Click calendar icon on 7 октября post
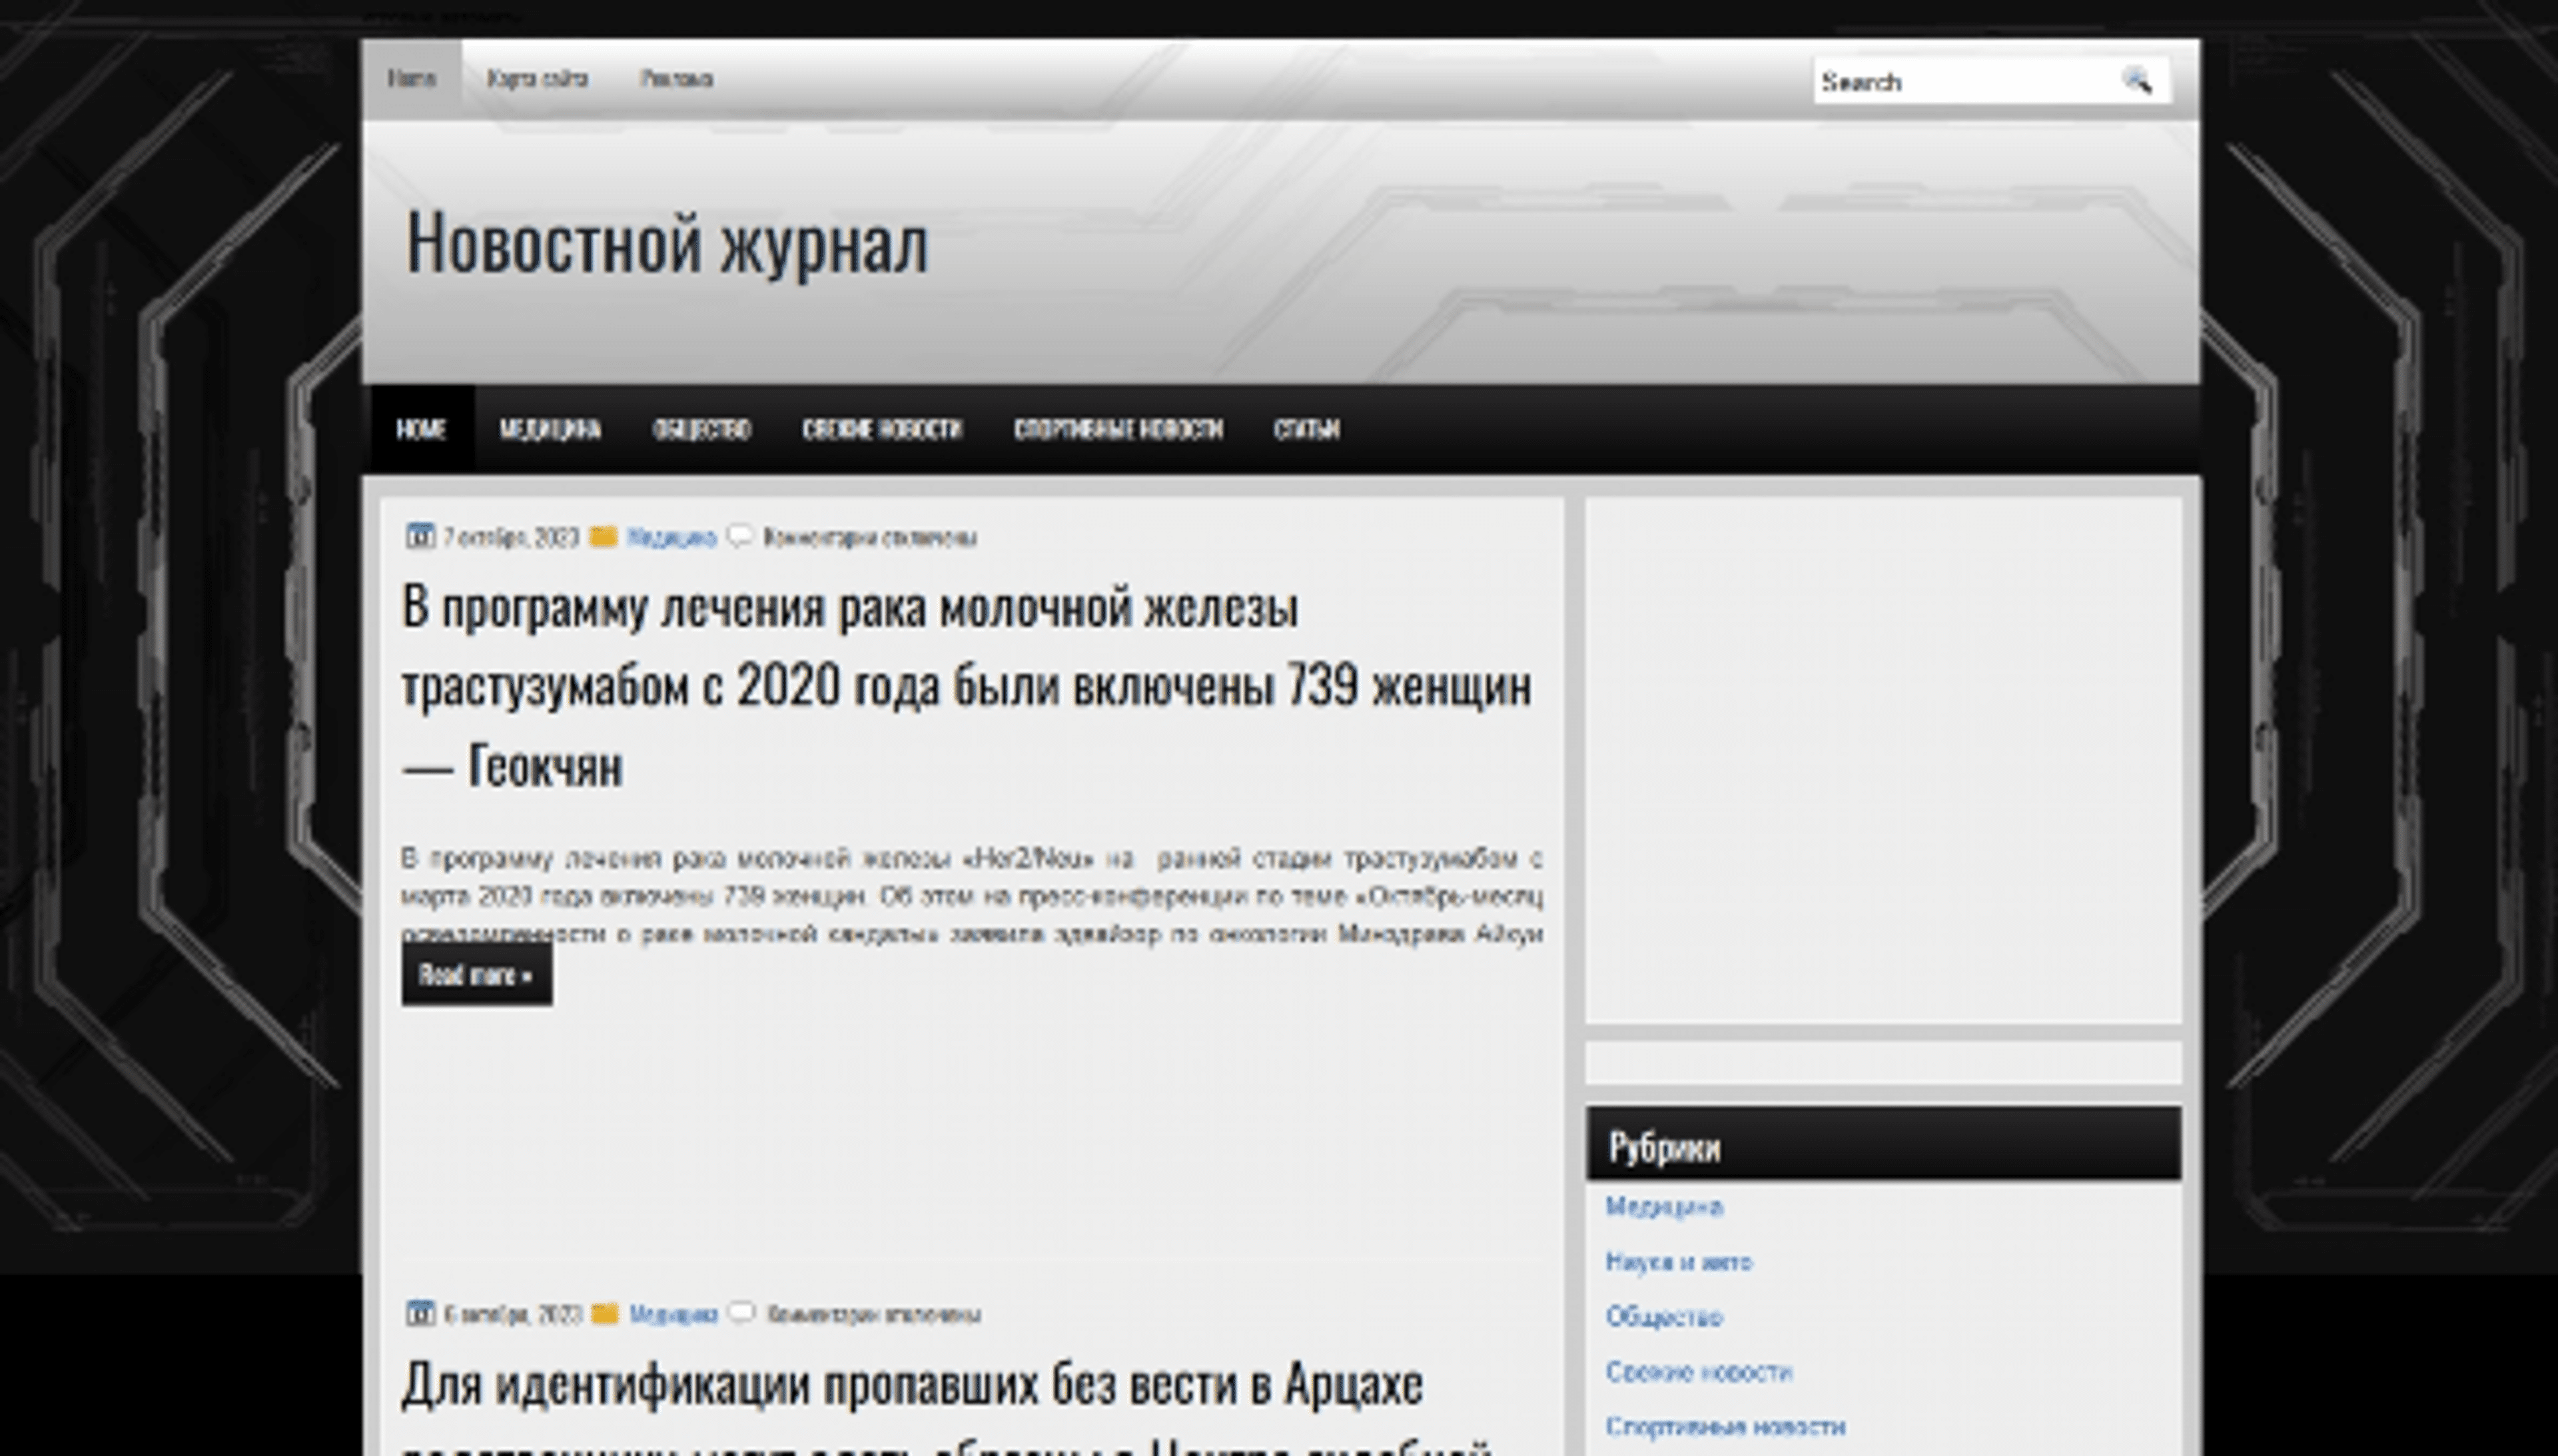This screenshot has height=1456, width=2558. tap(420, 537)
